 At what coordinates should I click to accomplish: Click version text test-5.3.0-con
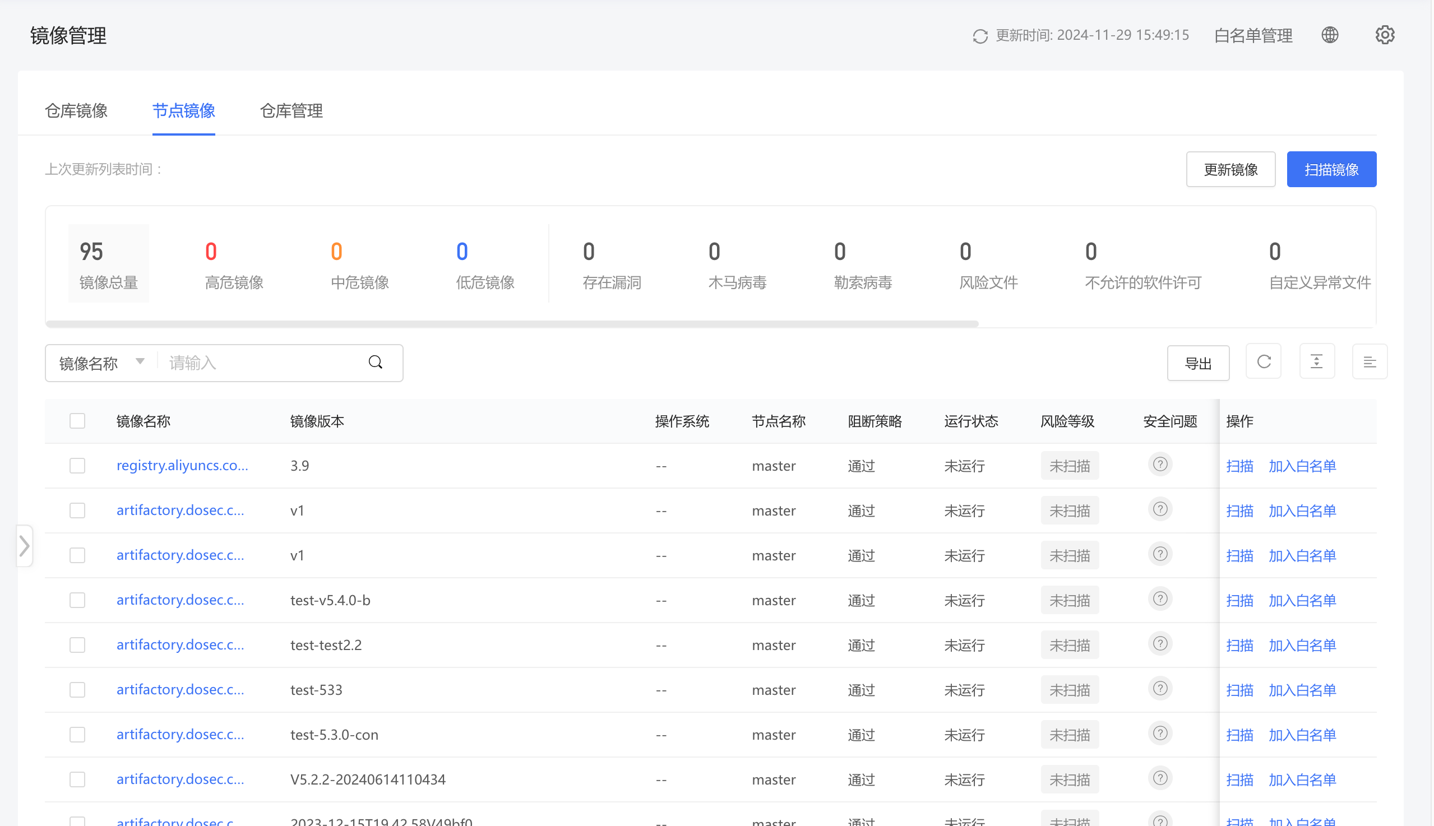[x=334, y=735]
